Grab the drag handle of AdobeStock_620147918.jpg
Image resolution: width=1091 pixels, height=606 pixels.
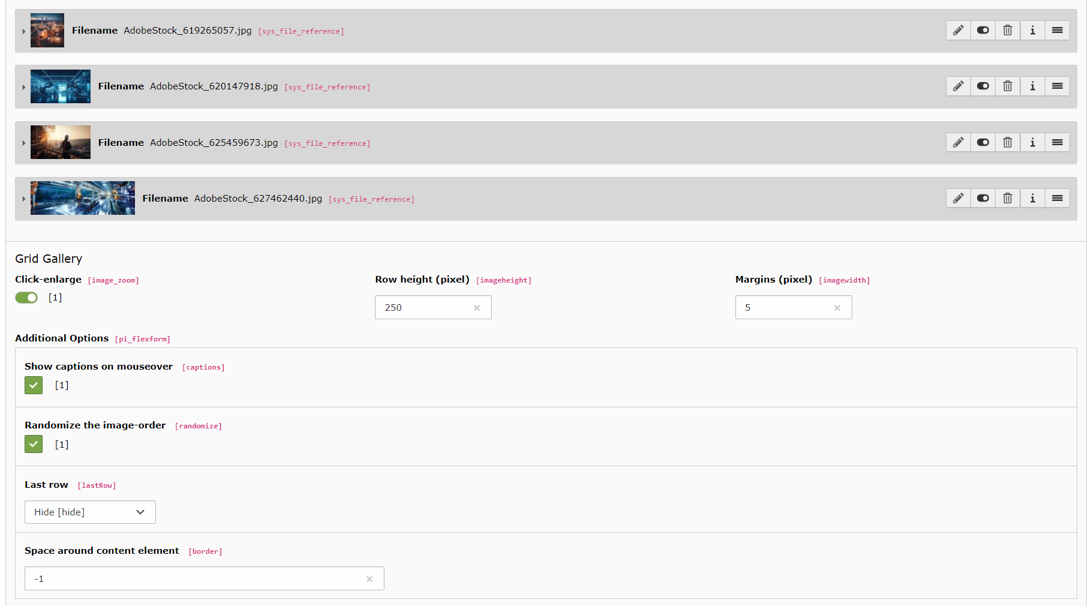point(1057,86)
